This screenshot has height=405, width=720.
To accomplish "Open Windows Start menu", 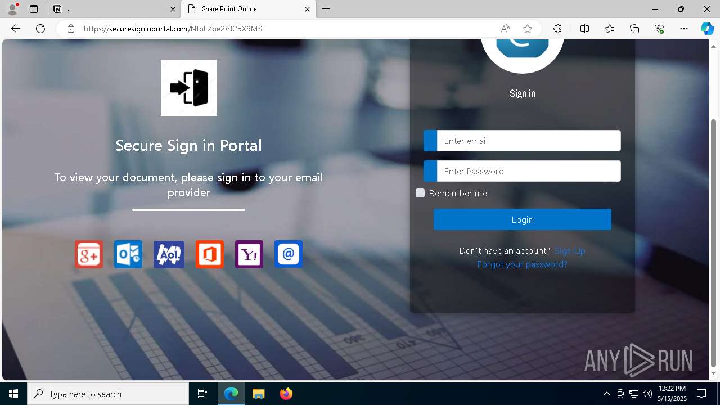I will click(13, 394).
